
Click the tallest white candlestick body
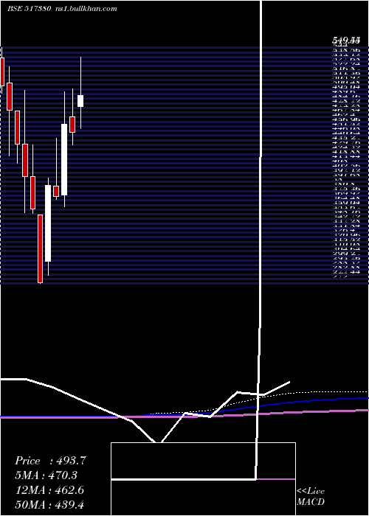click(x=48, y=223)
